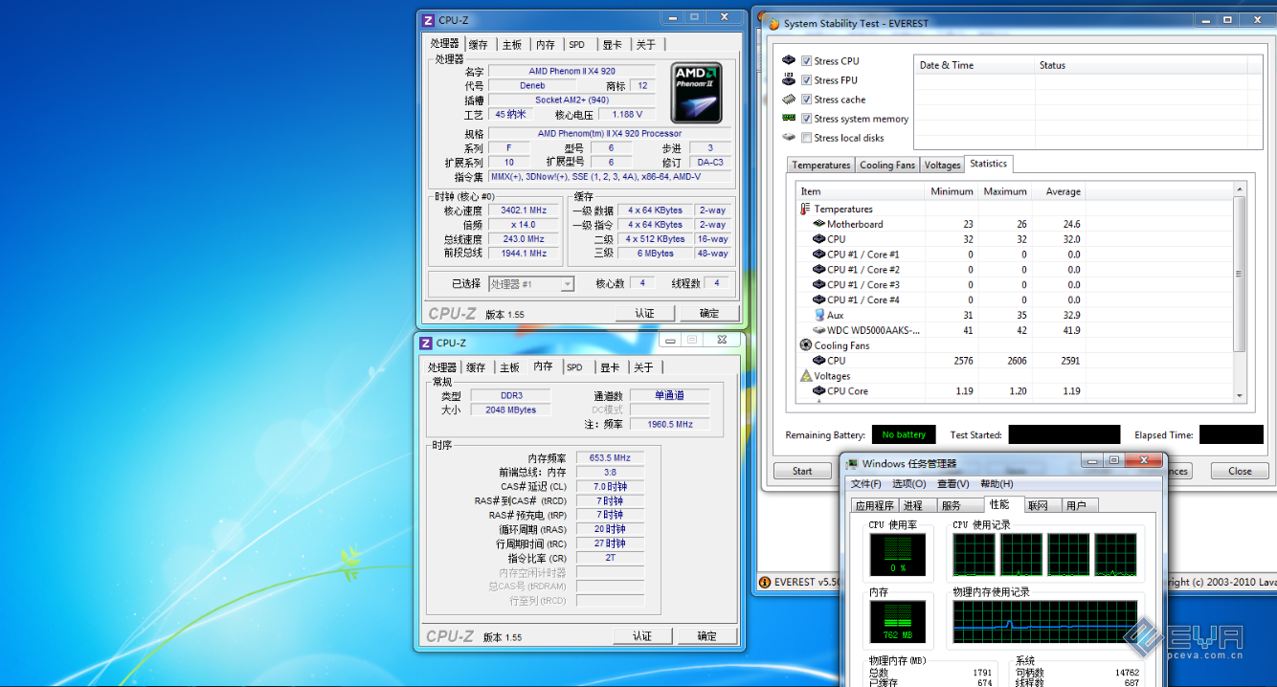Click the Motherboard row icon in Statistics

tap(819, 224)
